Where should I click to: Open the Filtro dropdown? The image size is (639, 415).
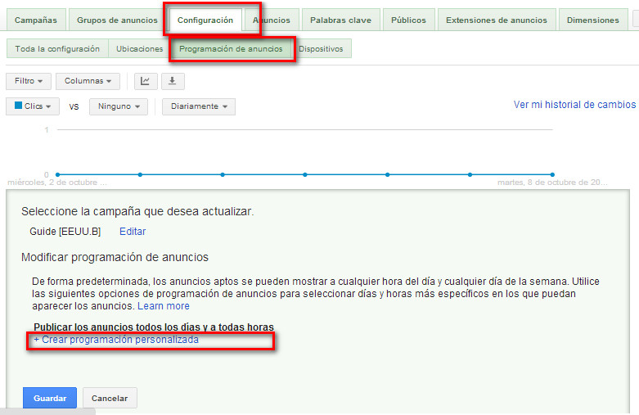[29, 81]
